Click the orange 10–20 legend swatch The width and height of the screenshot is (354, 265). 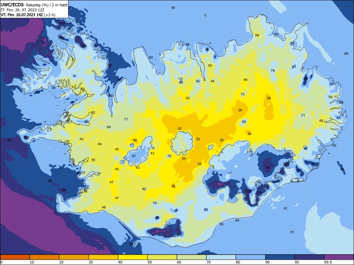coord(45,257)
